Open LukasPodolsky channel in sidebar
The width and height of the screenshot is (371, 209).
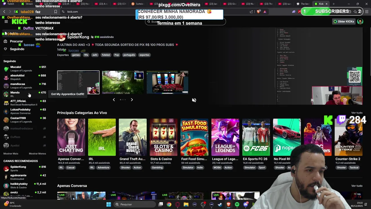coord(25,111)
